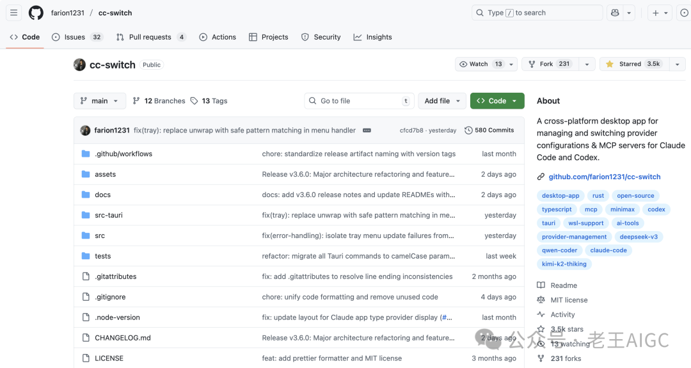
Task: Expand the Watch notifications dropdown arrow
Action: click(511, 65)
